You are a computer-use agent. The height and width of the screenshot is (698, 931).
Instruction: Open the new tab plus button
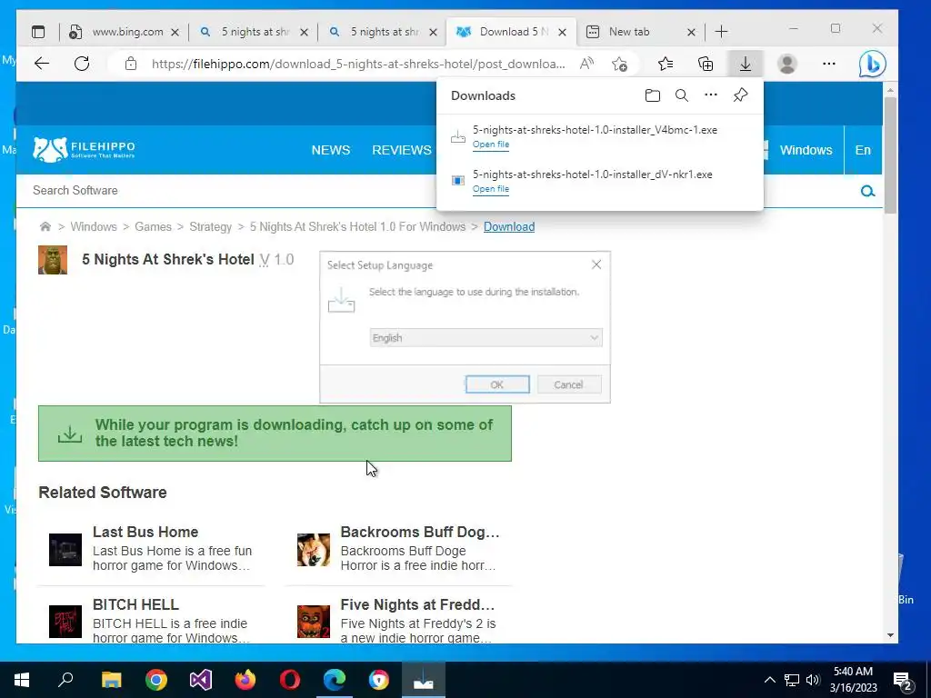pyautogui.click(x=721, y=32)
